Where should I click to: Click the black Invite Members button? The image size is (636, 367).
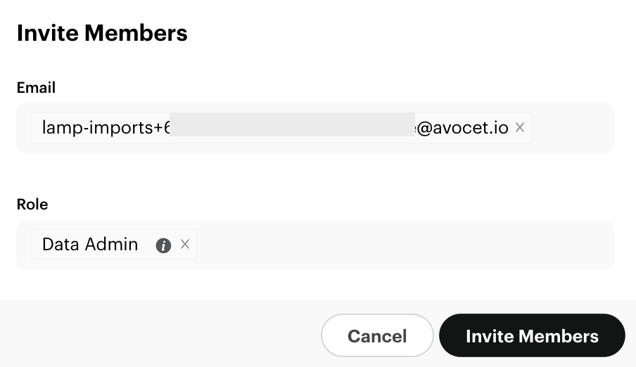[x=532, y=336]
